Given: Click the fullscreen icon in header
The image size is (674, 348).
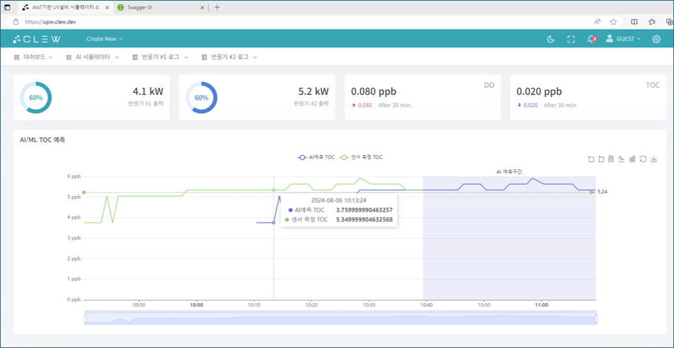Looking at the screenshot, I should point(571,39).
